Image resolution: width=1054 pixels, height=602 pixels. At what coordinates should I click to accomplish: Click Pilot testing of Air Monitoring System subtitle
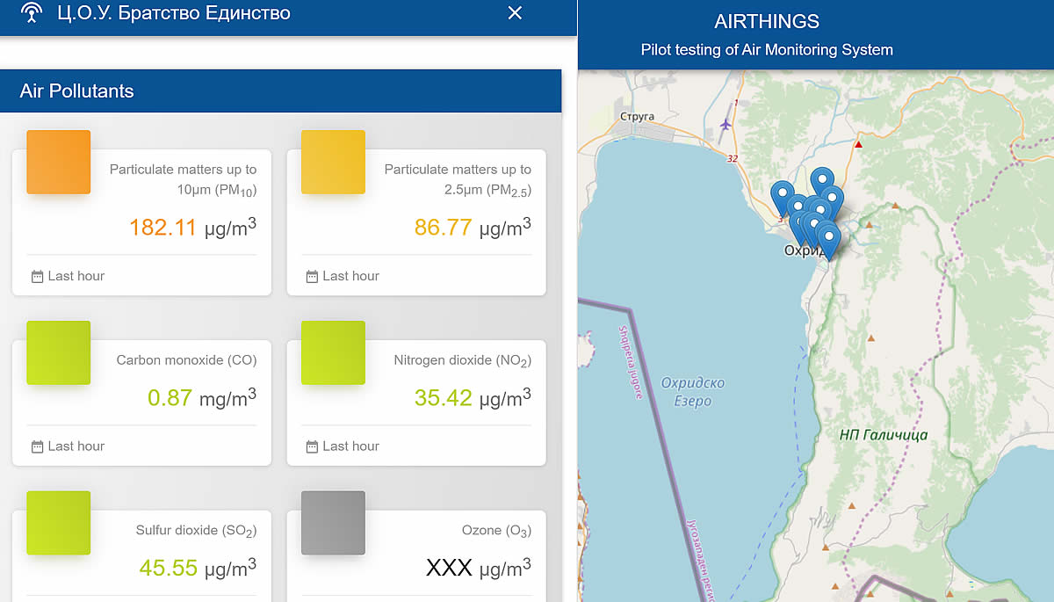coord(767,50)
